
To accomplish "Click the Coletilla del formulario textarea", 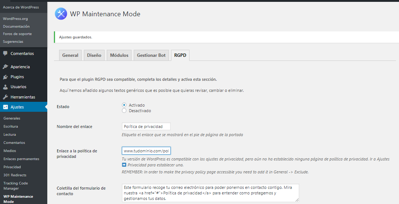I will tap(211, 193).
